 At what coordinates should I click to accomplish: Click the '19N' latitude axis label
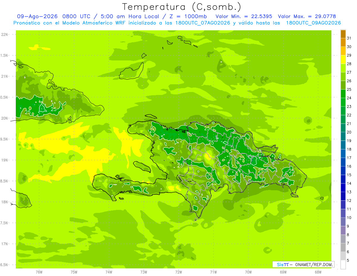coord(4,160)
